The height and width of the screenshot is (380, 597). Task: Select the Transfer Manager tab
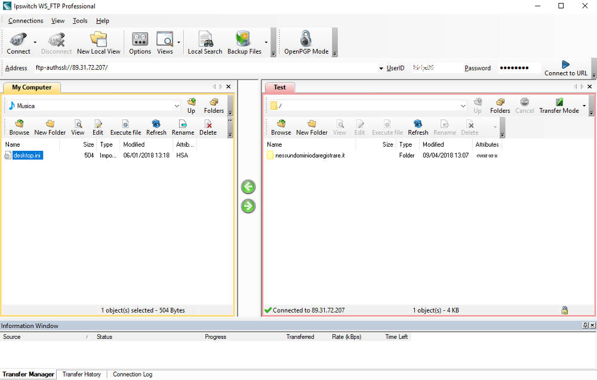click(28, 374)
